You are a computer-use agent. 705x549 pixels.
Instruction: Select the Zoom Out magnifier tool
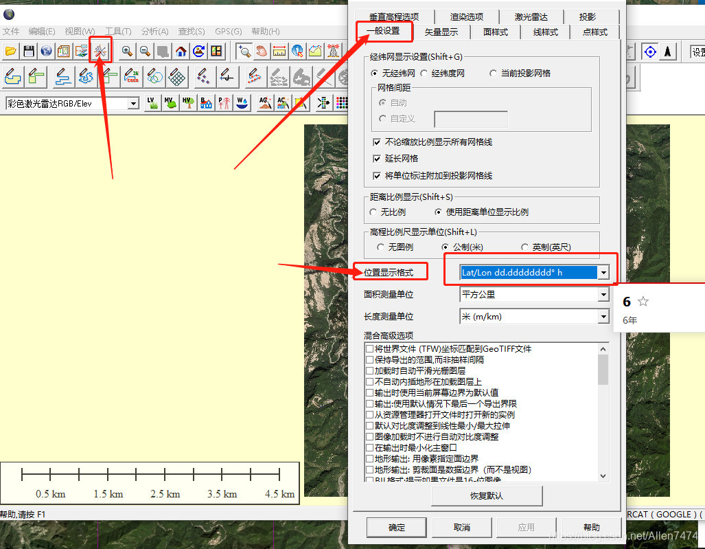point(145,51)
